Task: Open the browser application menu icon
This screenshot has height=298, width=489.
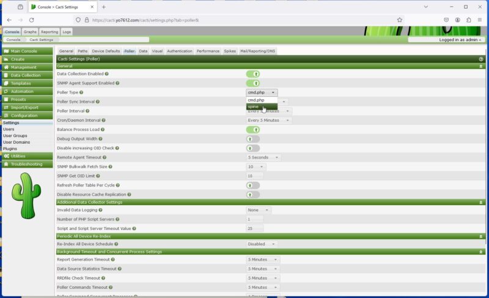Action: tap(480, 20)
